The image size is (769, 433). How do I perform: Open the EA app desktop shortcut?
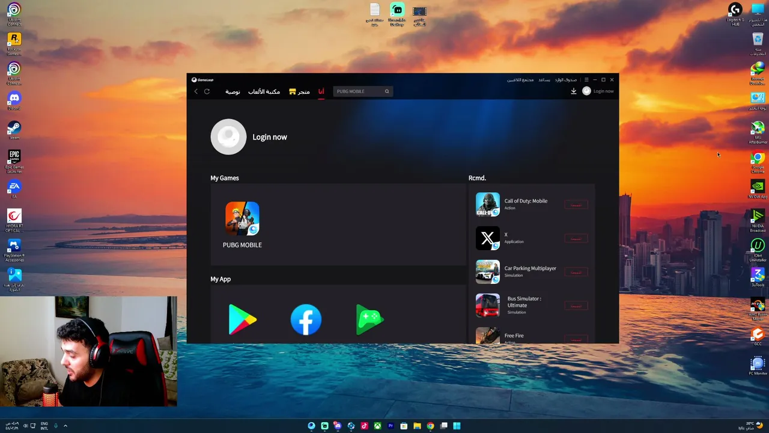(14, 189)
